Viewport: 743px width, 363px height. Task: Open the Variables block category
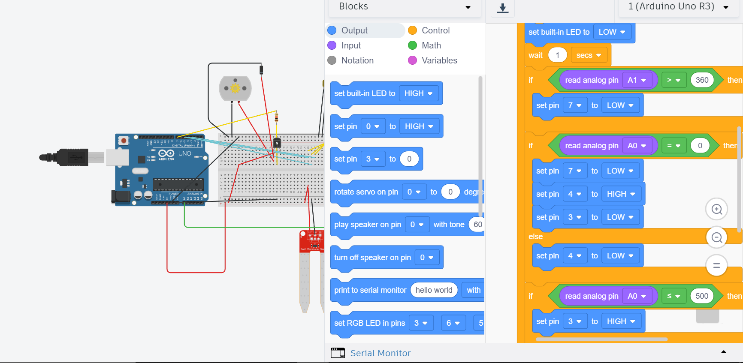tap(439, 60)
